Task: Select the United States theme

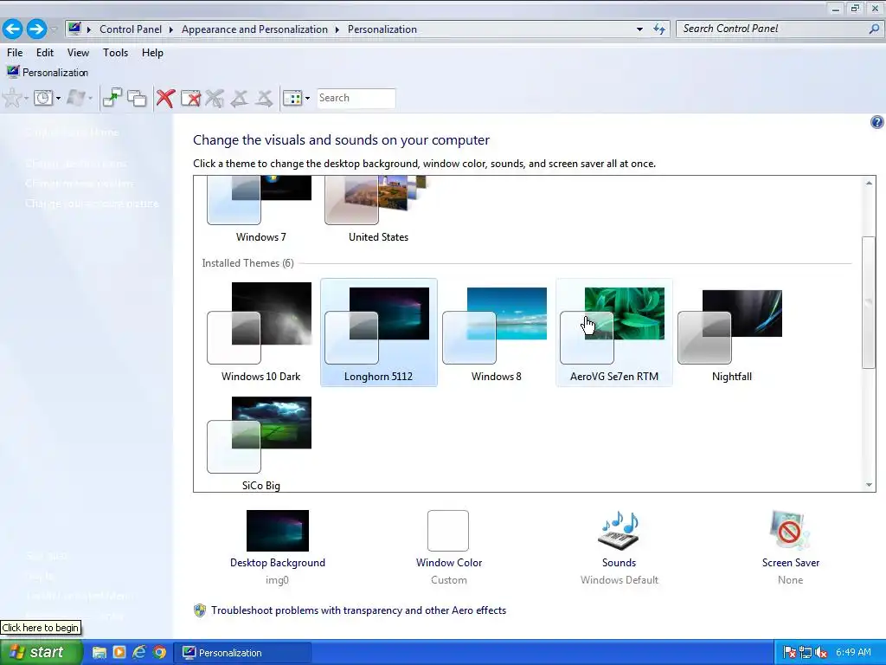Action: (378, 210)
